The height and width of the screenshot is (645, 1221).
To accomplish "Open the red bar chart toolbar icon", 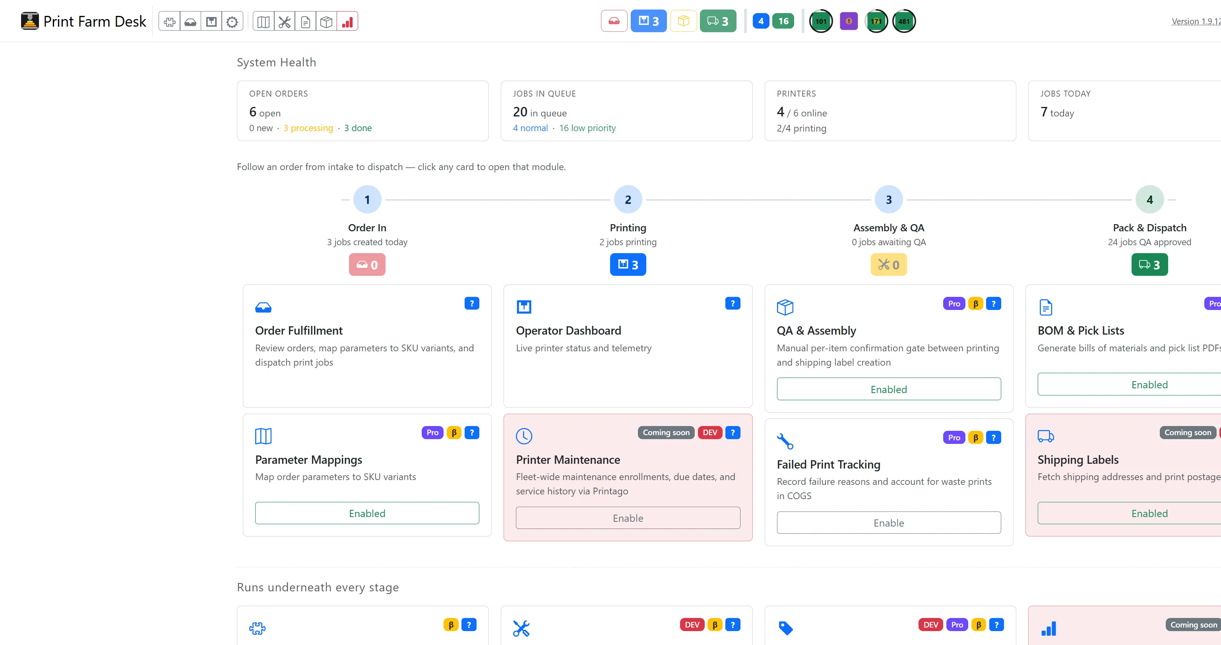I will coord(347,21).
